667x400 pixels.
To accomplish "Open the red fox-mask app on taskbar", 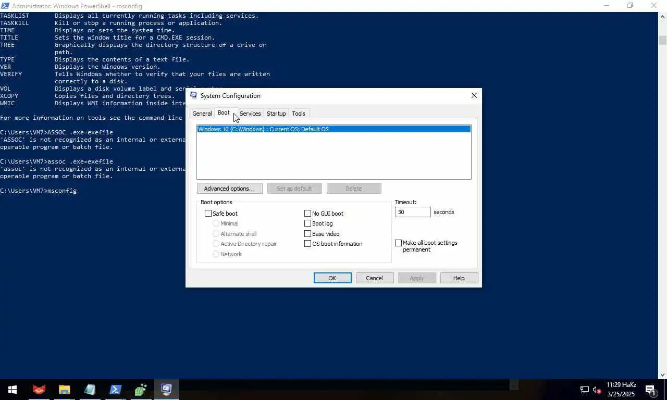I will pyautogui.click(x=39, y=389).
